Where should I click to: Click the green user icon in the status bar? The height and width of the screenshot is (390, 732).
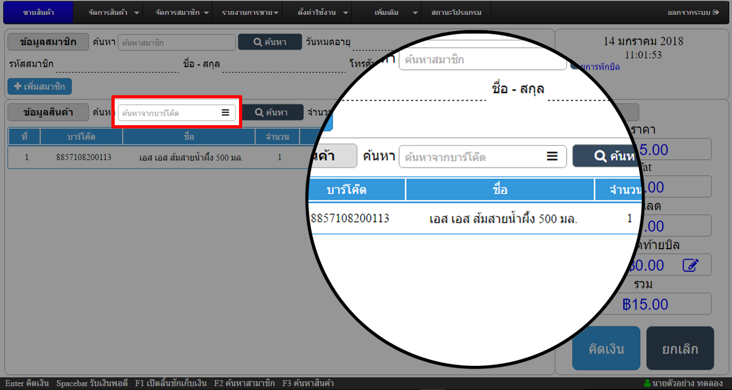647,383
